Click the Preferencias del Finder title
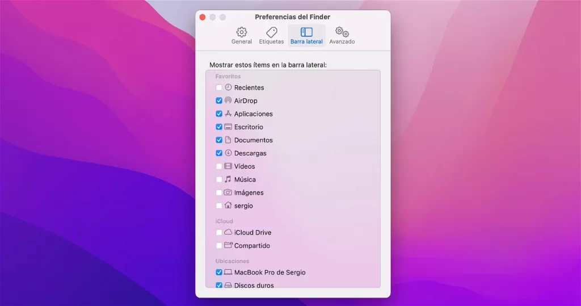581x306 pixels. tap(292, 16)
